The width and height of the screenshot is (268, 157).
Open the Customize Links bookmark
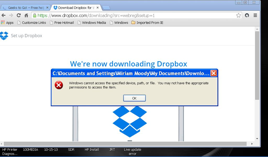(32, 23)
